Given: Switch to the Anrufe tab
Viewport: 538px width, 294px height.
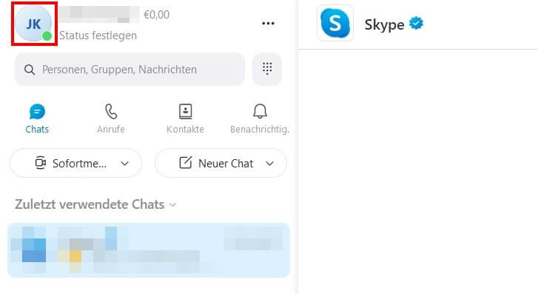Looking at the screenshot, I should click(x=111, y=118).
